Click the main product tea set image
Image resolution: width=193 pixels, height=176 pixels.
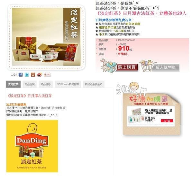coord(46,37)
